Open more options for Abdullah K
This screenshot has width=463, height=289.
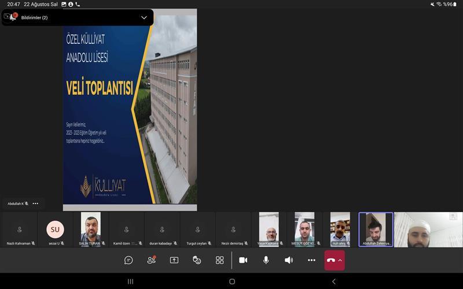tap(35, 203)
